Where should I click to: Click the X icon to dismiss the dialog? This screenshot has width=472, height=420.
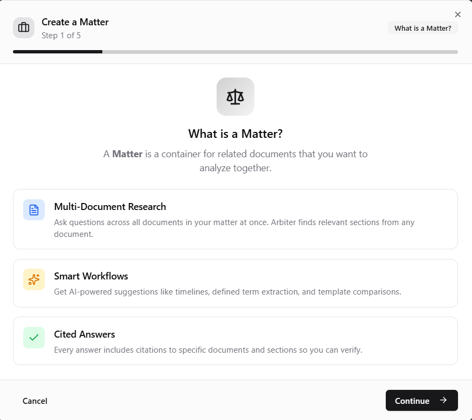tap(458, 15)
